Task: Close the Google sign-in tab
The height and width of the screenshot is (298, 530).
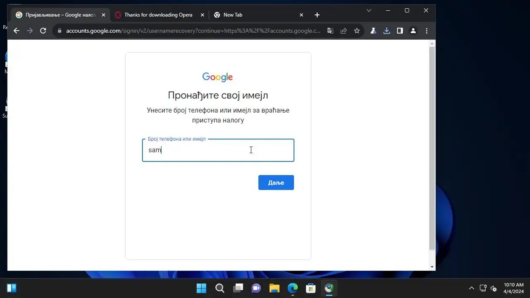Action: (x=104, y=15)
